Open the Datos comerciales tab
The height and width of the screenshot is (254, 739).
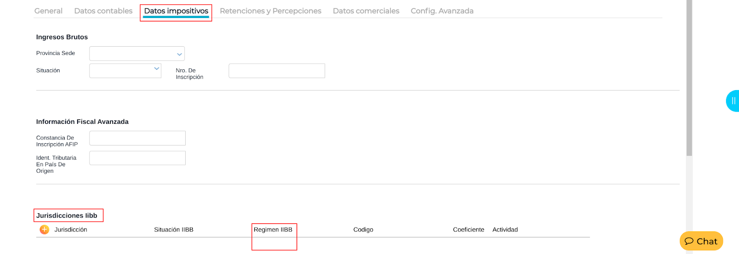(366, 11)
